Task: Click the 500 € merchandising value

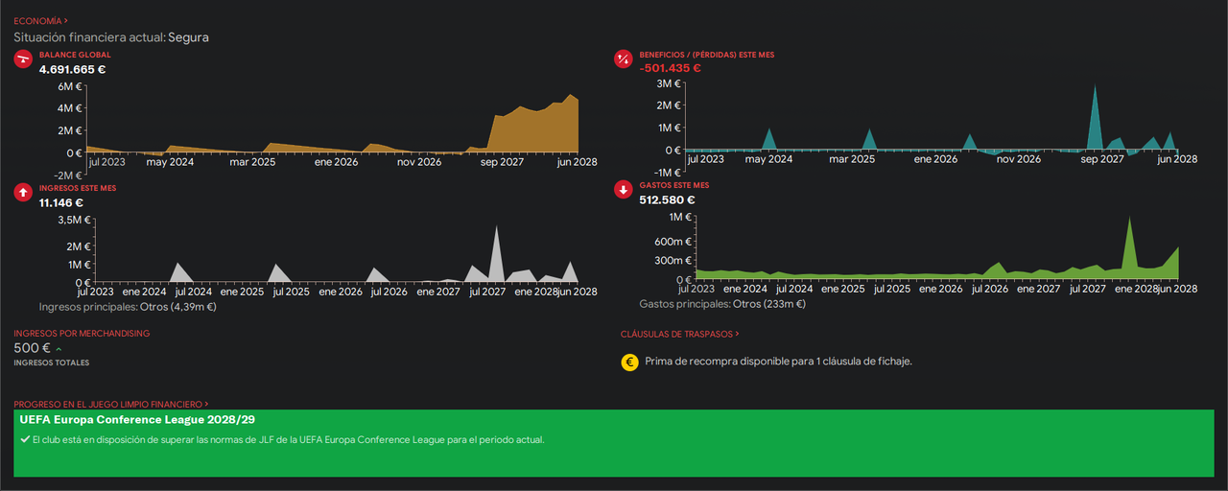Action: click(x=32, y=348)
